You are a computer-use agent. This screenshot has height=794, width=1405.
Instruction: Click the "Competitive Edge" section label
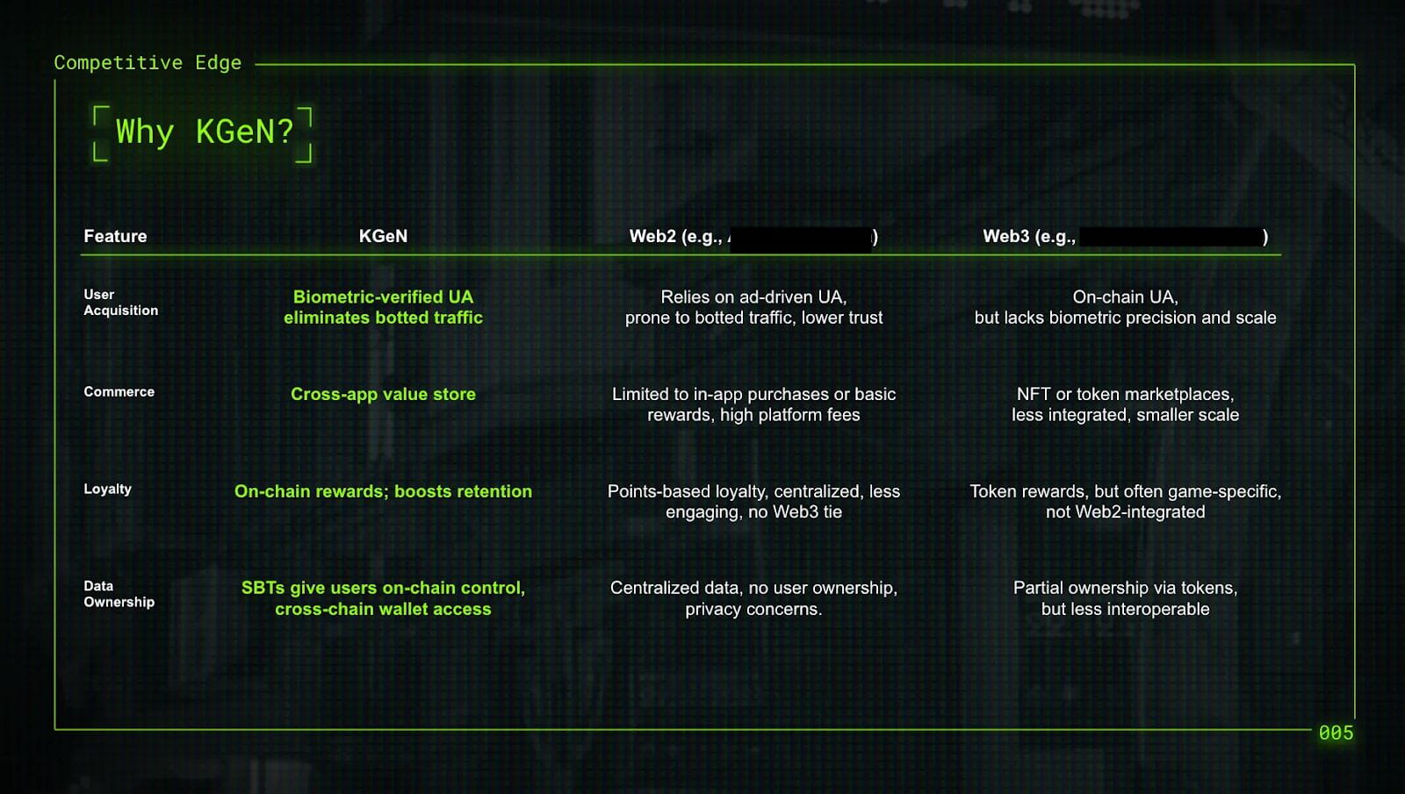[x=148, y=63]
